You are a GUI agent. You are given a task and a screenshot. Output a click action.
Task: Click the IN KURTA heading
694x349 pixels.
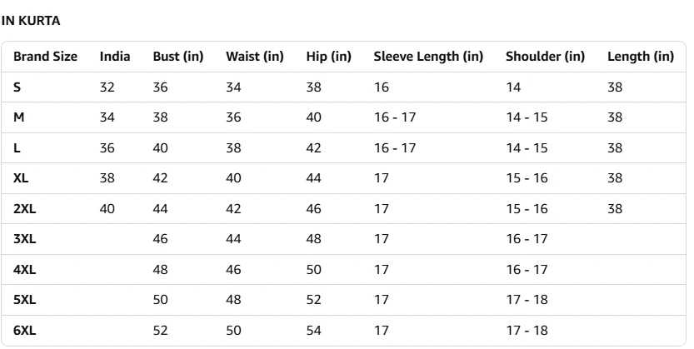(31, 21)
